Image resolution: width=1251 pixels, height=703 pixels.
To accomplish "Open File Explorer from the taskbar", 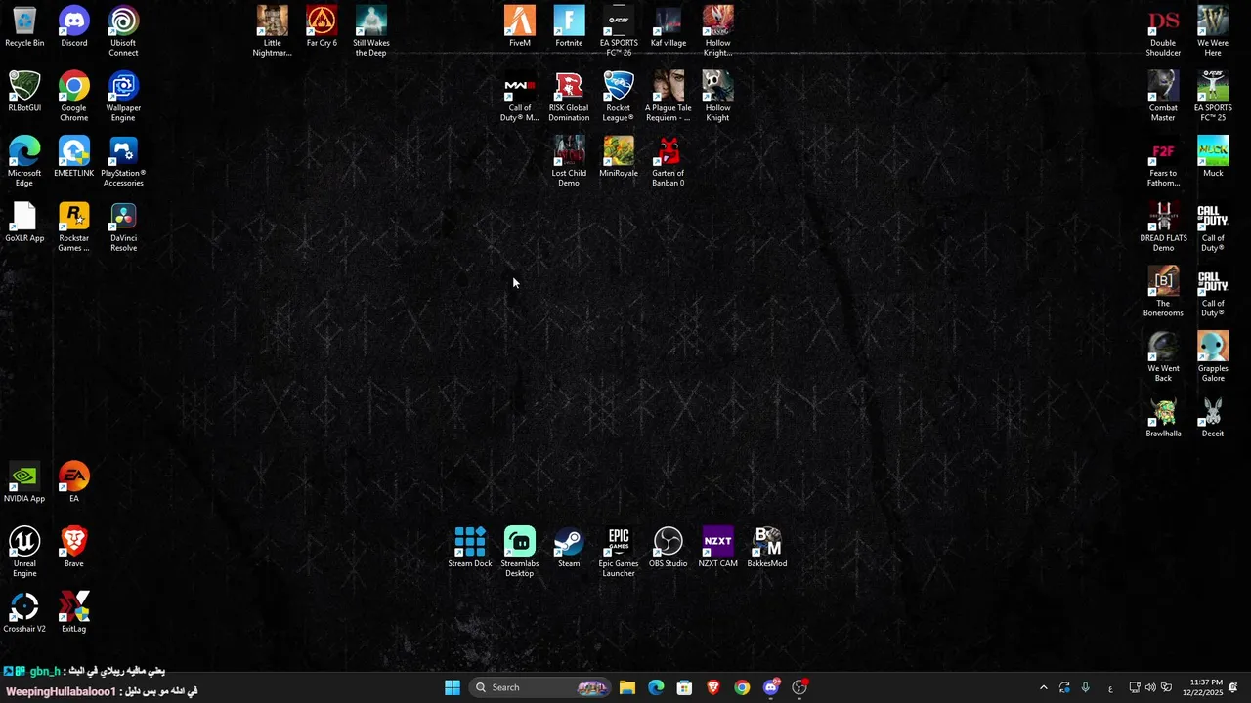I will pyautogui.click(x=627, y=687).
